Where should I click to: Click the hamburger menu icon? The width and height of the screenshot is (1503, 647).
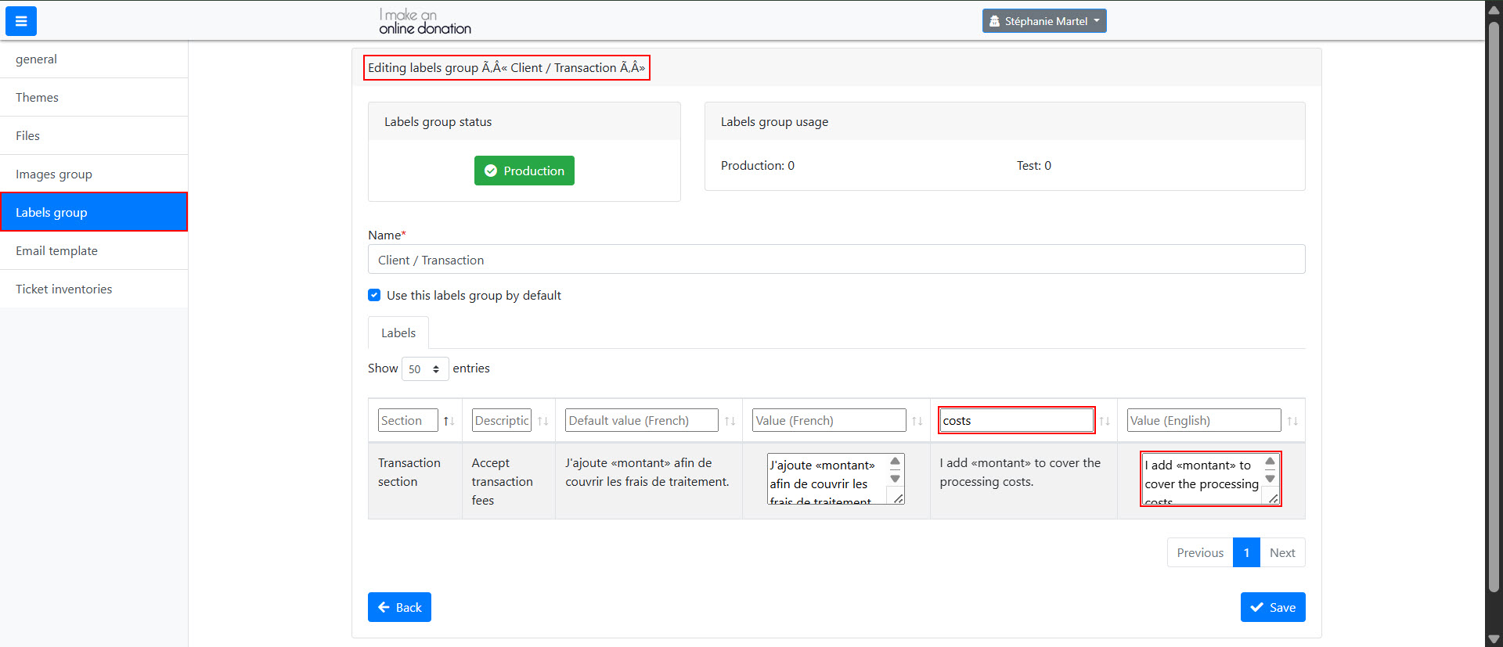tap(21, 21)
